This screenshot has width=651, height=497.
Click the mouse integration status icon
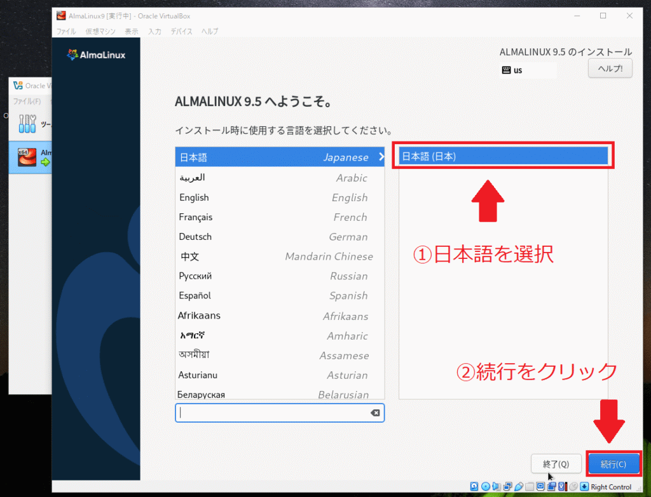pos(573,486)
